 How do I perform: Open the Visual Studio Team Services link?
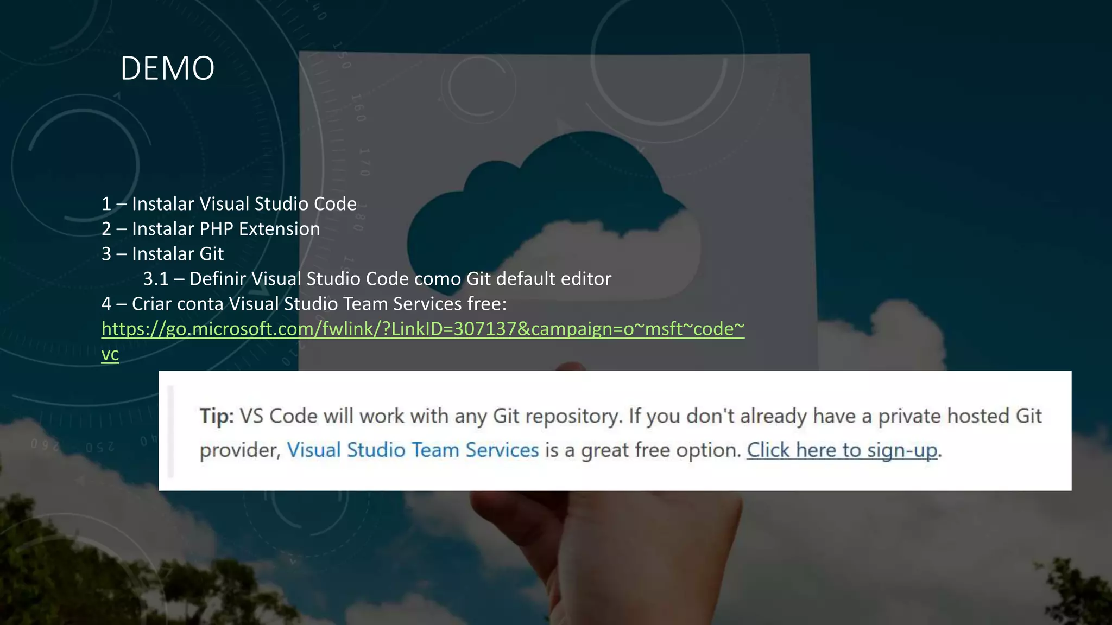coord(413,450)
